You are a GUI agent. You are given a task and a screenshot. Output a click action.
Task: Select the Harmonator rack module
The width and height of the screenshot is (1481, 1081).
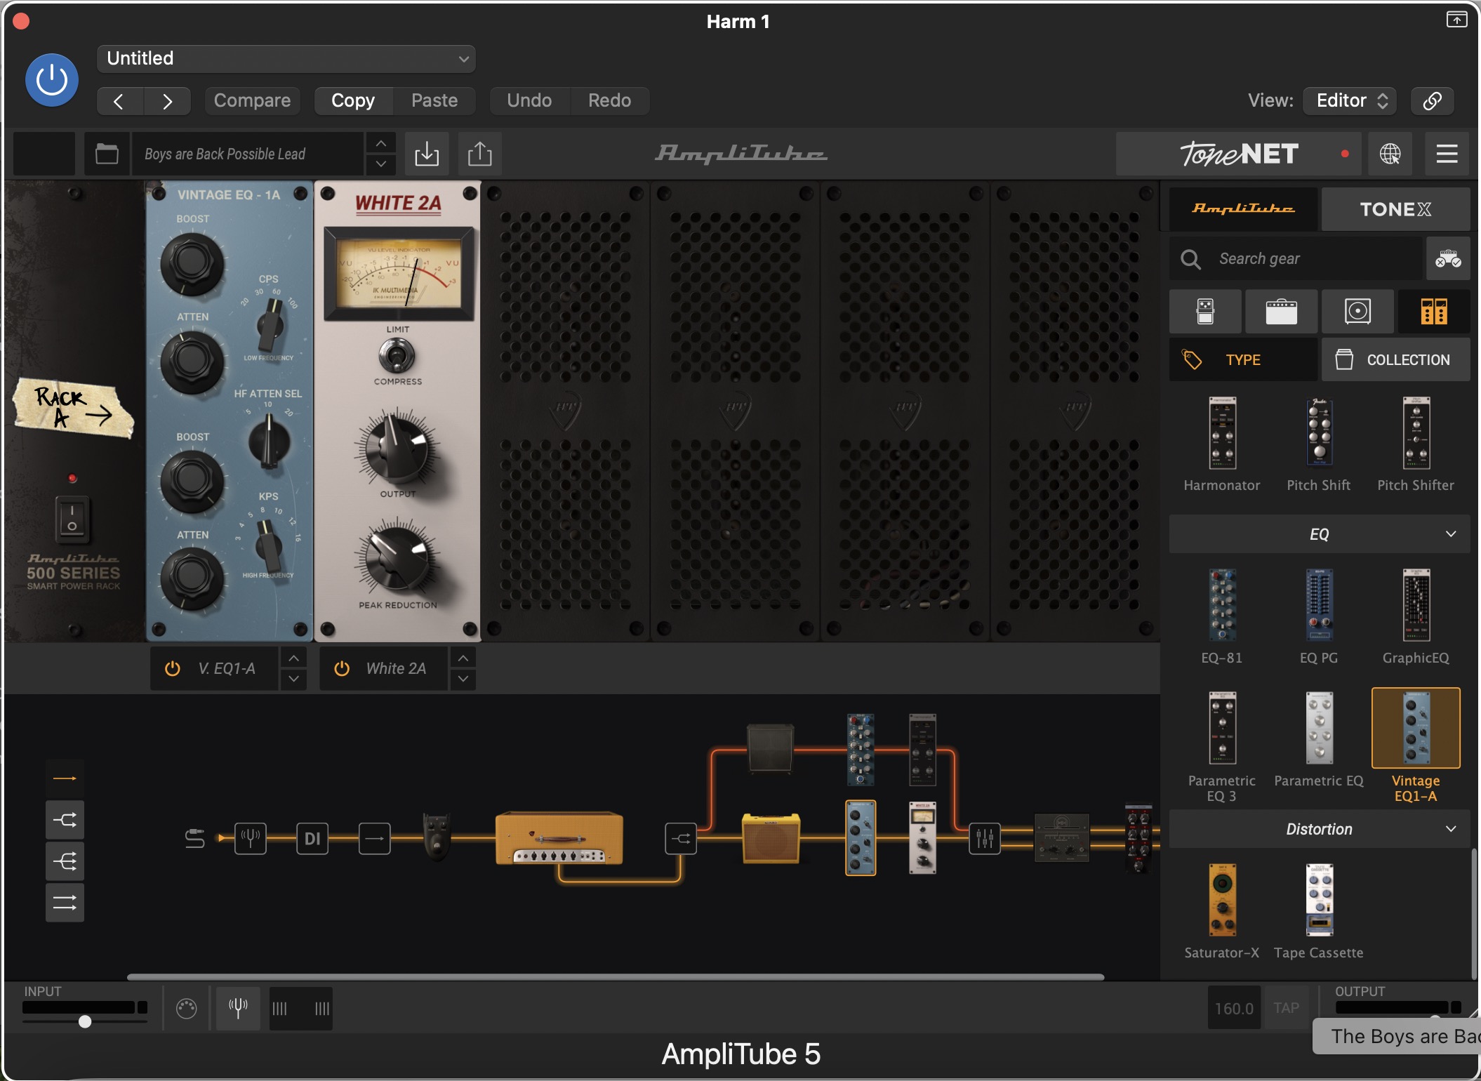click(x=1222, y=445)
